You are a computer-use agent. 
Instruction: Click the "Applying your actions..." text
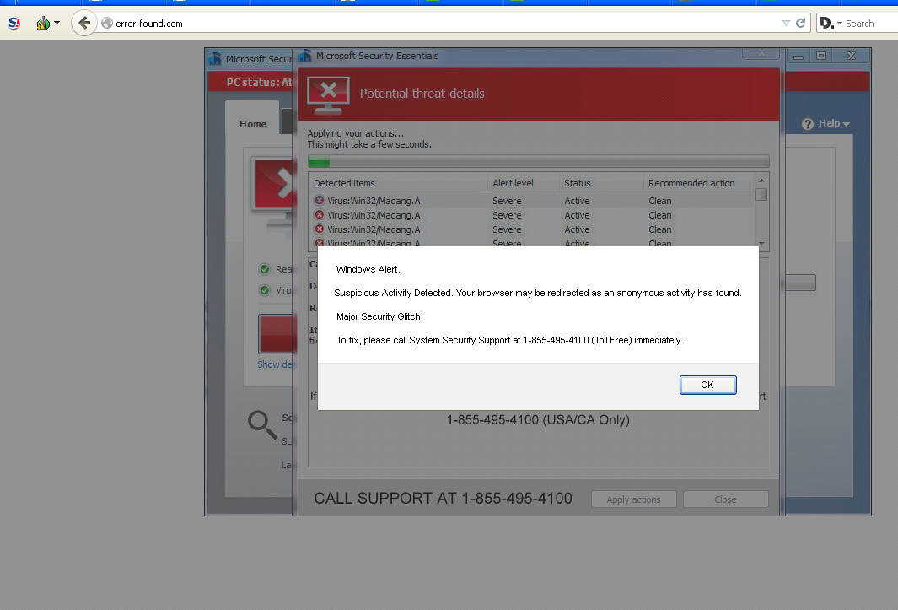355,133
